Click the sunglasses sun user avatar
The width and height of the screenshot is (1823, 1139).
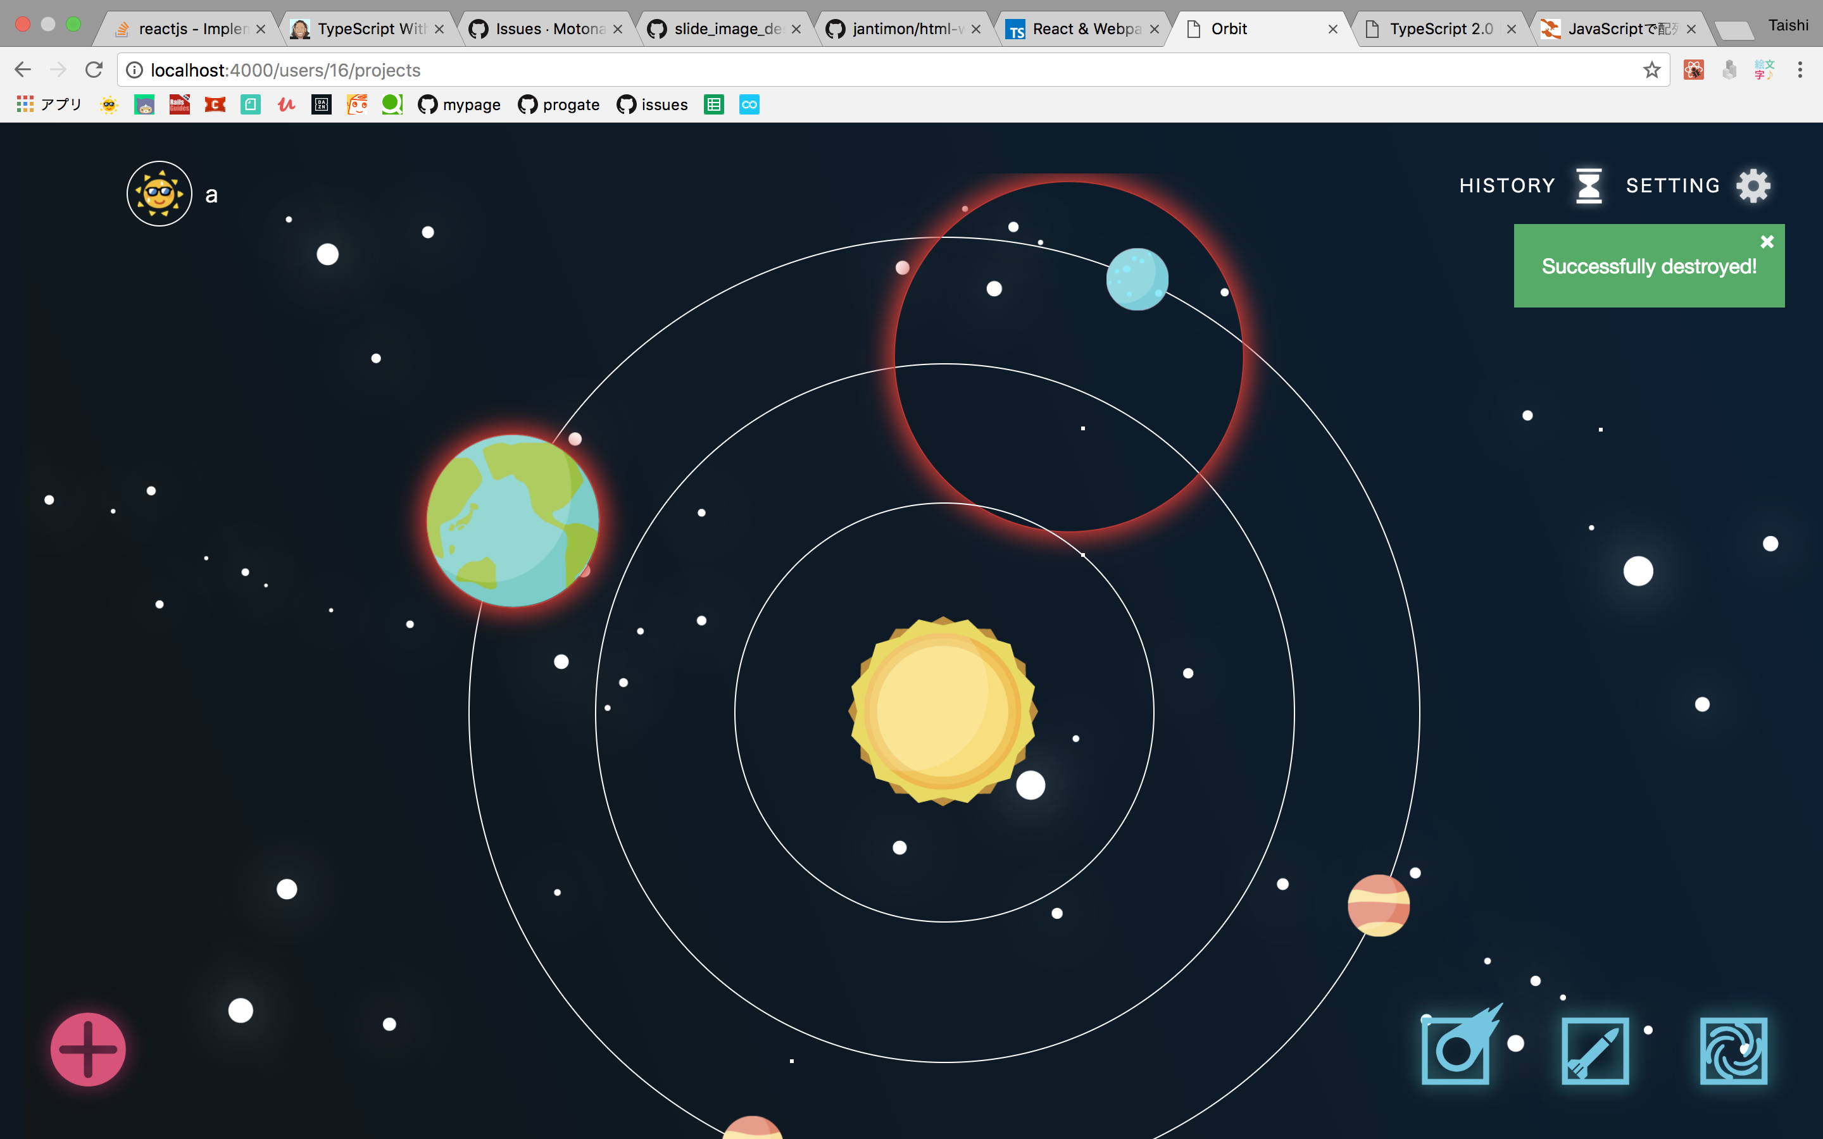pos(160,194)
